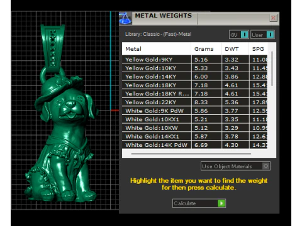
Task: Select the Yellow Gold:9KY row
Action: (x=194, y=60)
